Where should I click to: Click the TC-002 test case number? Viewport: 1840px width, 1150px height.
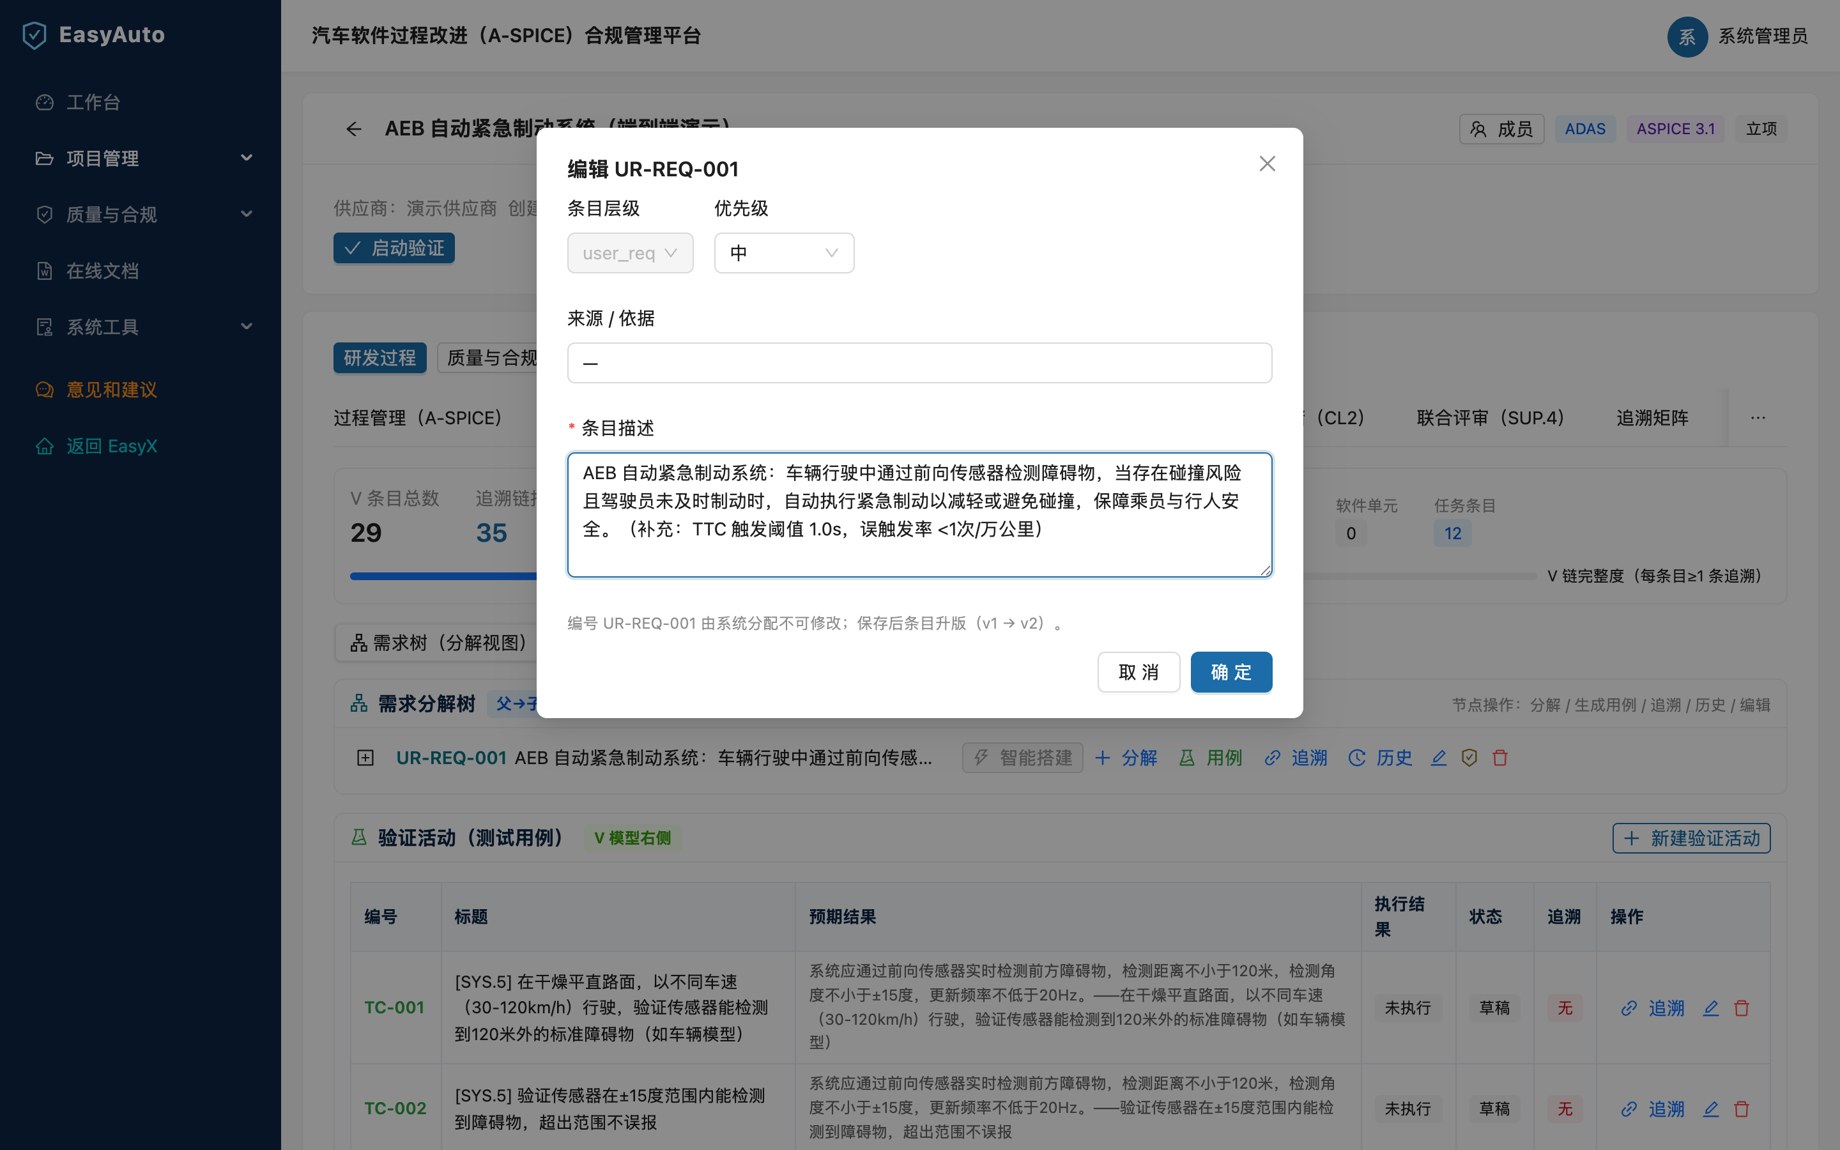[x=395, y=1108]
